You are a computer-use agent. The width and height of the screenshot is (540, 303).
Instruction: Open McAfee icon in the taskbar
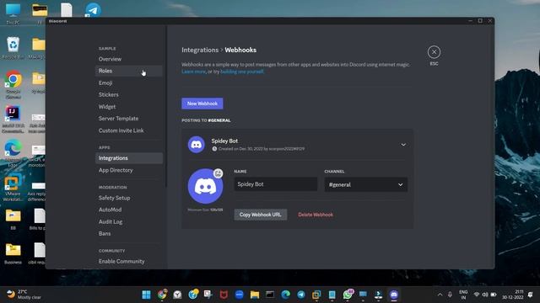[224, 295]
